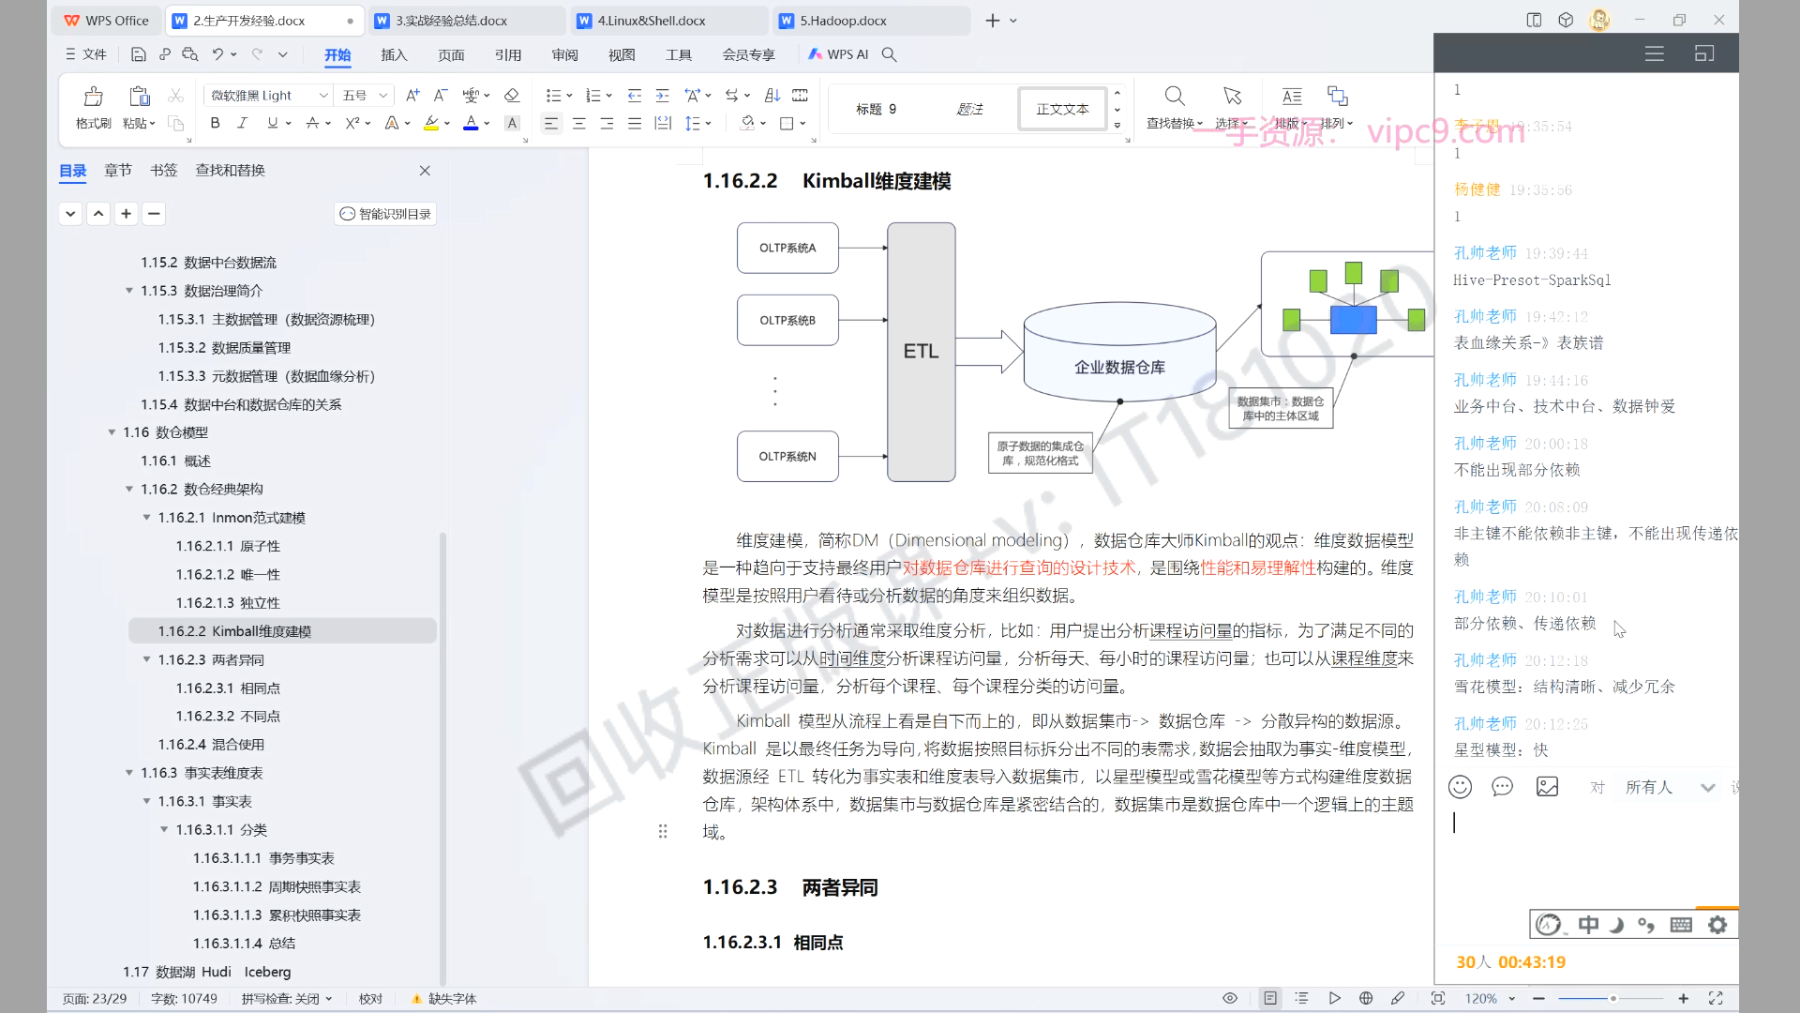Viewport: 1800px width, 1013px height.
Task: Click the Find and Replace magnifier icon
Action: pos(1174,98)
